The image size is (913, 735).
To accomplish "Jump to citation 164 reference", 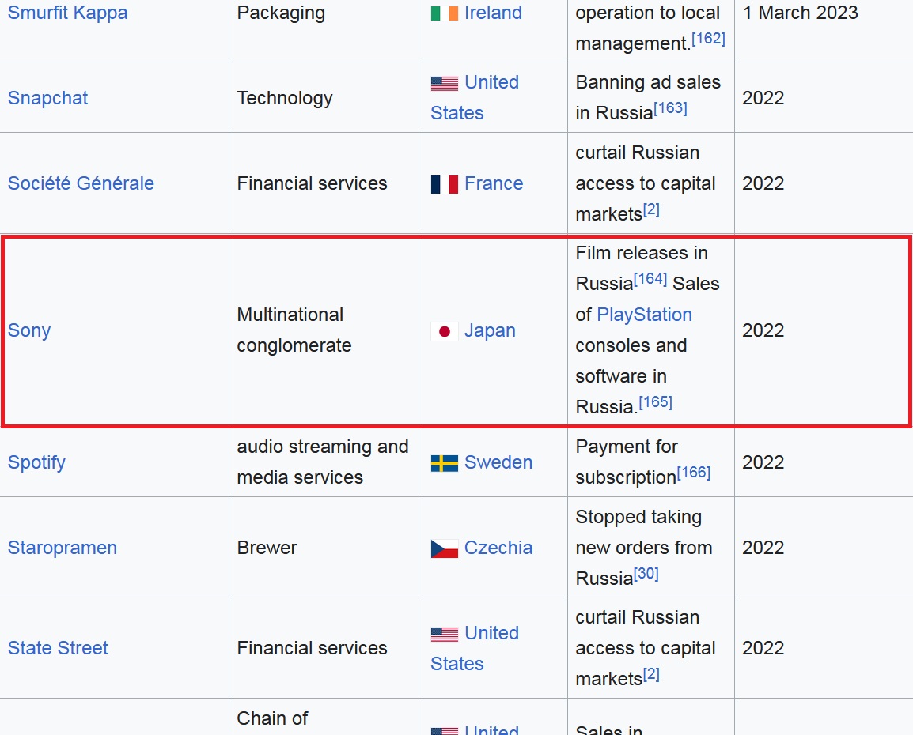I will click(x=650, y=279).
